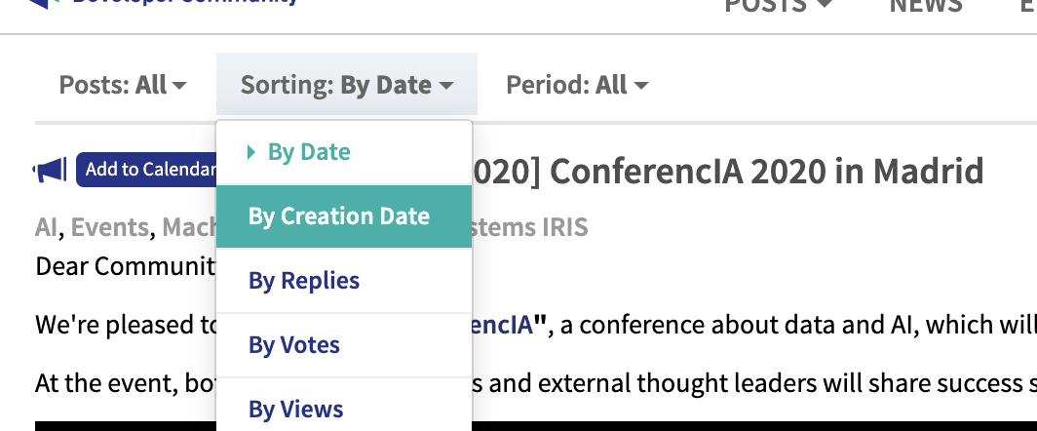Choose By Creation Date sorting option
The height and width of the screenshot is (431, 1037).
click(x=344, y=216)
